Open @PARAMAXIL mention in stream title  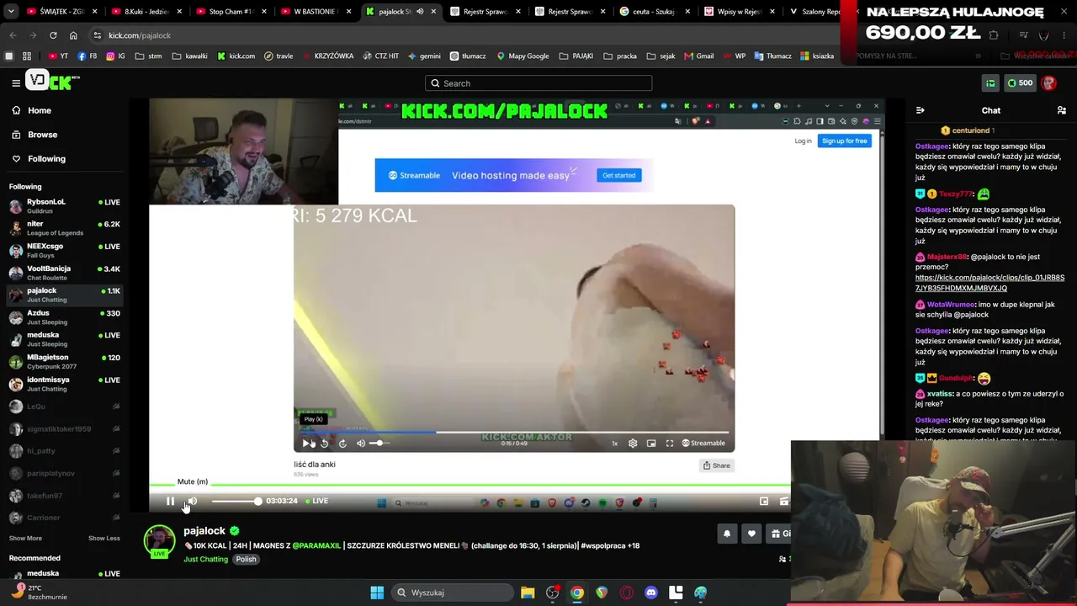316,545
